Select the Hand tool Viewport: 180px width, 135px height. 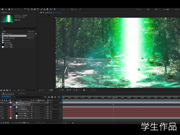click(9, 9)
